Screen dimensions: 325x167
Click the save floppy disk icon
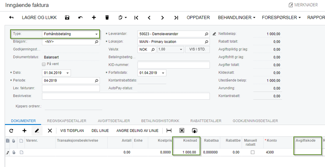(x=67, y=17)
